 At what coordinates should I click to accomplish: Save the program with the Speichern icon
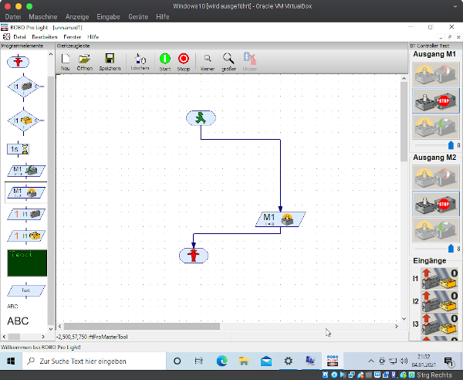[110, 62]
